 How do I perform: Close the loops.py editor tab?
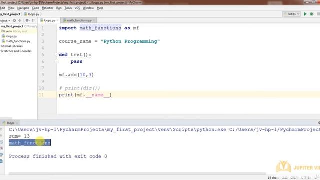point(58,20)
